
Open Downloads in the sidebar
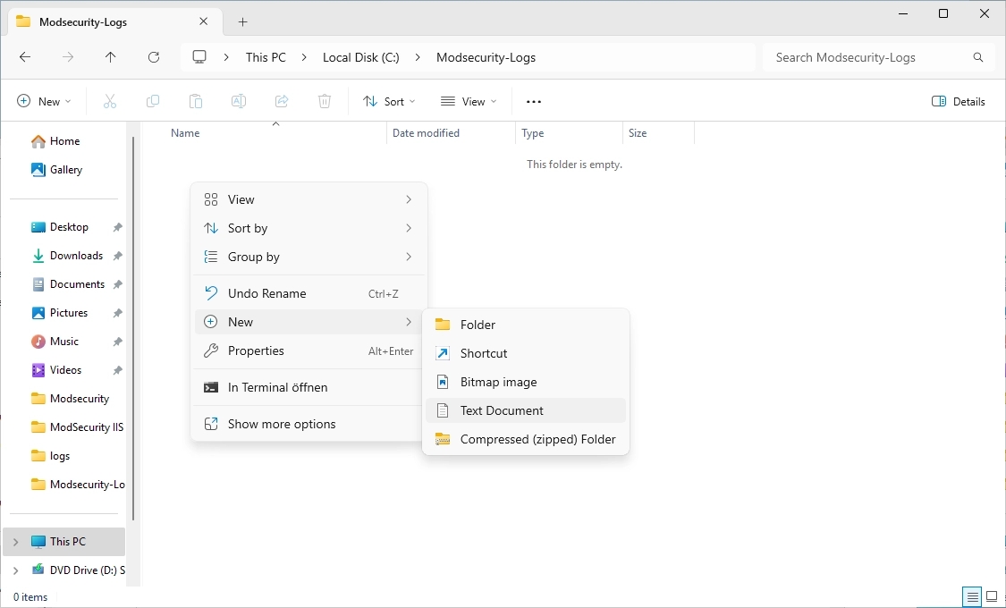[x=76, y=256]
